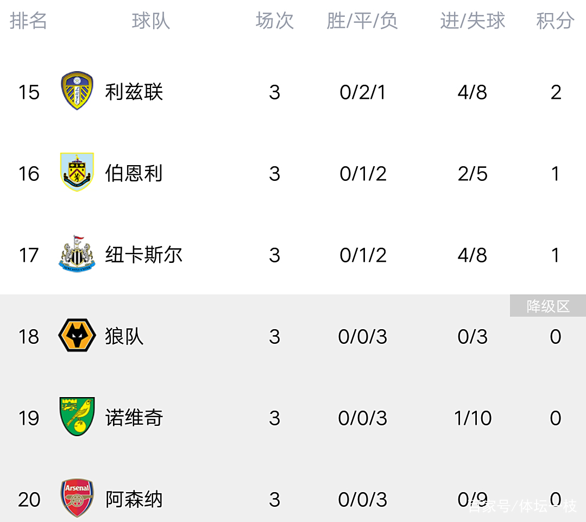Select the 胜/平/负 column header
Viewport: 586px width, 522px height.
click(x=362, y=21)
